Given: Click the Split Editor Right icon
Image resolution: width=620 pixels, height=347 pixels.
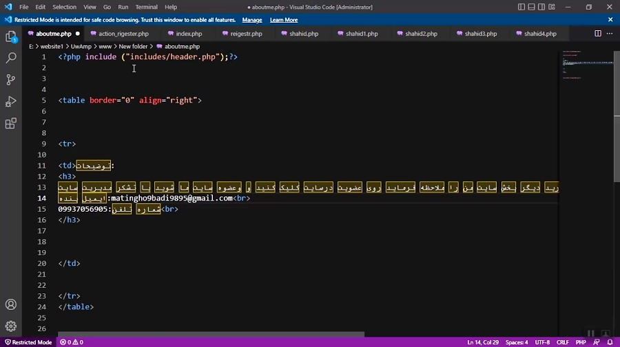Looking at the screenshot, I should coord(598,34).
